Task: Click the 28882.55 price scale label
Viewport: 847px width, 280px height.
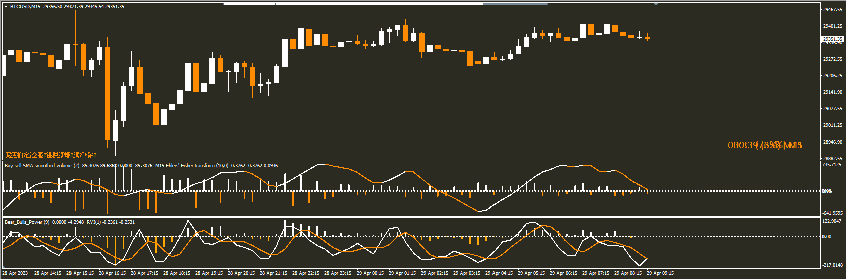Action: pos(833,159)
